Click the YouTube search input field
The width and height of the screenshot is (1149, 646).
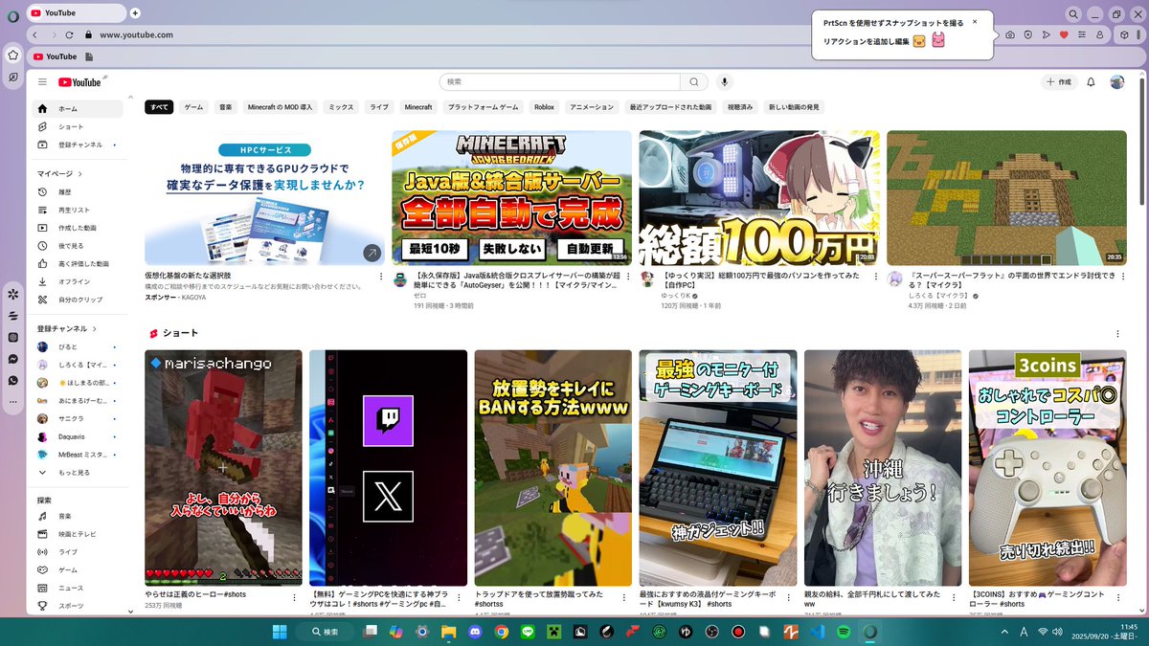[559, 82]
